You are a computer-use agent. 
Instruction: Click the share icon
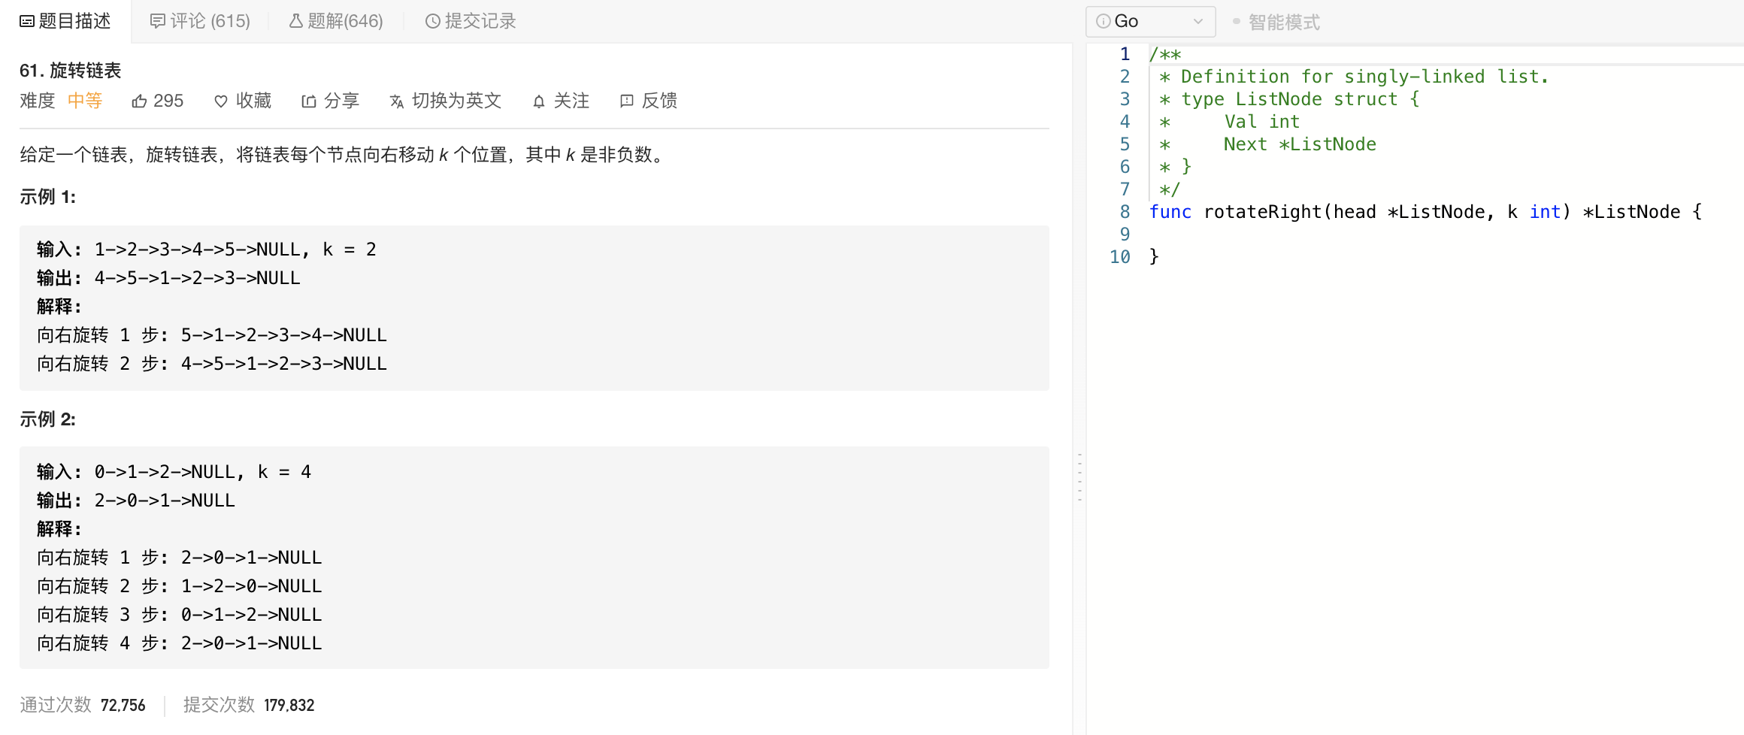pyautogui.click(x=308, y=101)
